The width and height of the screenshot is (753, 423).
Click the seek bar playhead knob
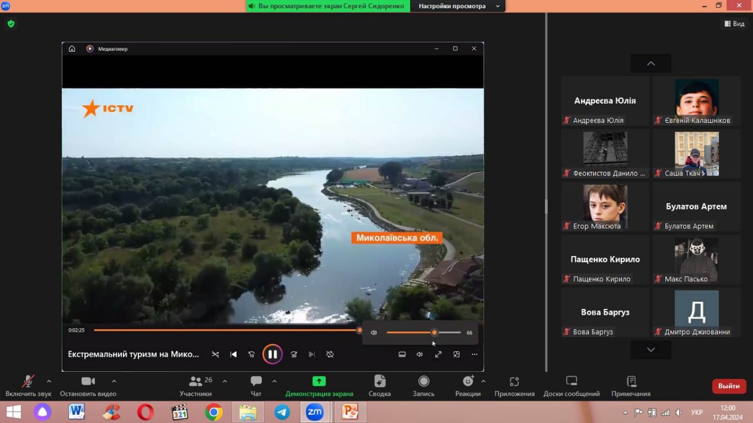pos(359,330)
